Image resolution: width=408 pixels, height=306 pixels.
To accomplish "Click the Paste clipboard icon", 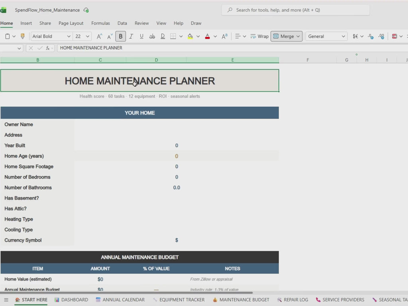I will point(8,36).
